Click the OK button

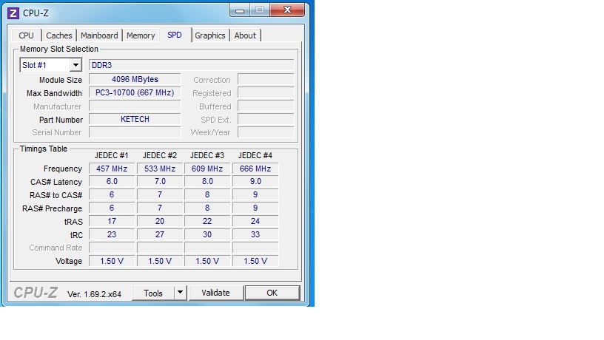coord(272,293)
